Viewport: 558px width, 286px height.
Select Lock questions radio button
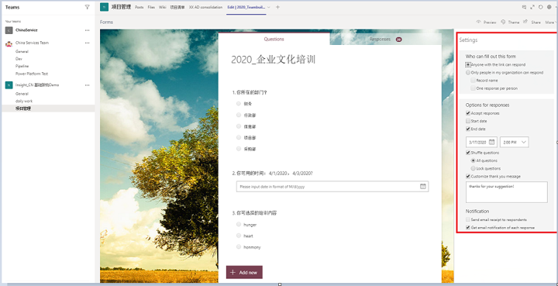473,169
